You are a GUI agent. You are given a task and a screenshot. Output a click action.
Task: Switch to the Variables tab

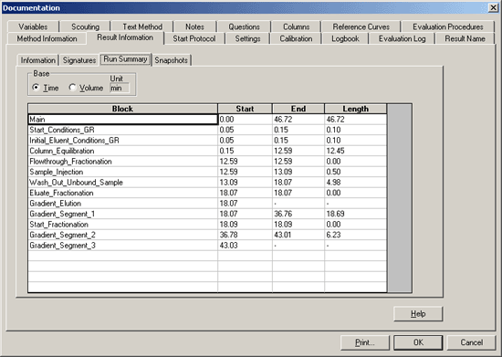pos(33,26)
